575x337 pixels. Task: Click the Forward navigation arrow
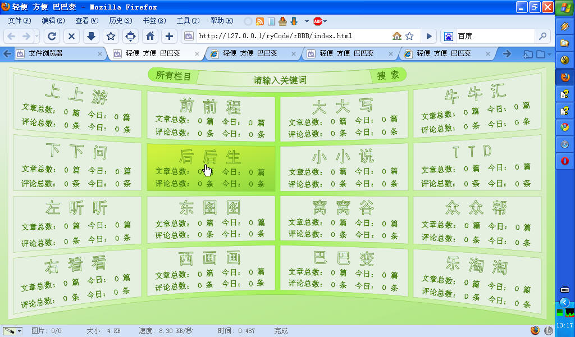[x=26, y=37]
